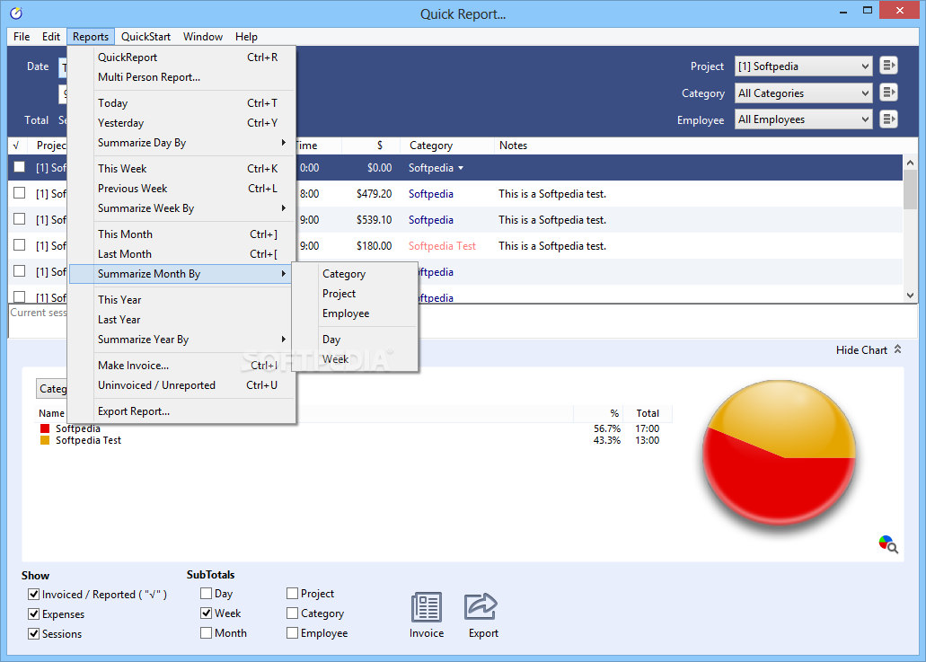The height and width of the screenshot is (662, 926).
Task: Click Summarize Month By menu entry
Action: (x=182, y=274)
